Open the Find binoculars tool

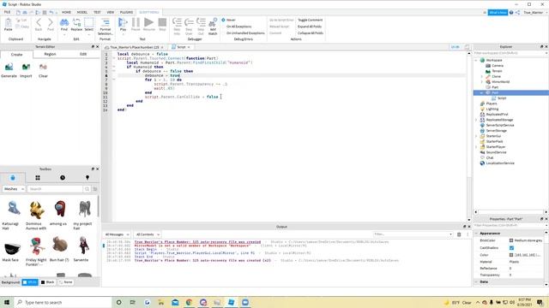[64, 24]
